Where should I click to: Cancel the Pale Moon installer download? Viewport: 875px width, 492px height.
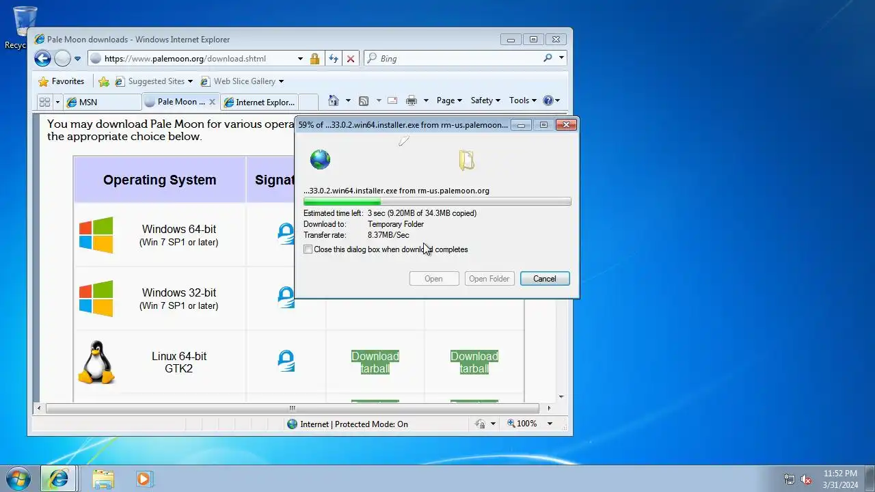545,279
